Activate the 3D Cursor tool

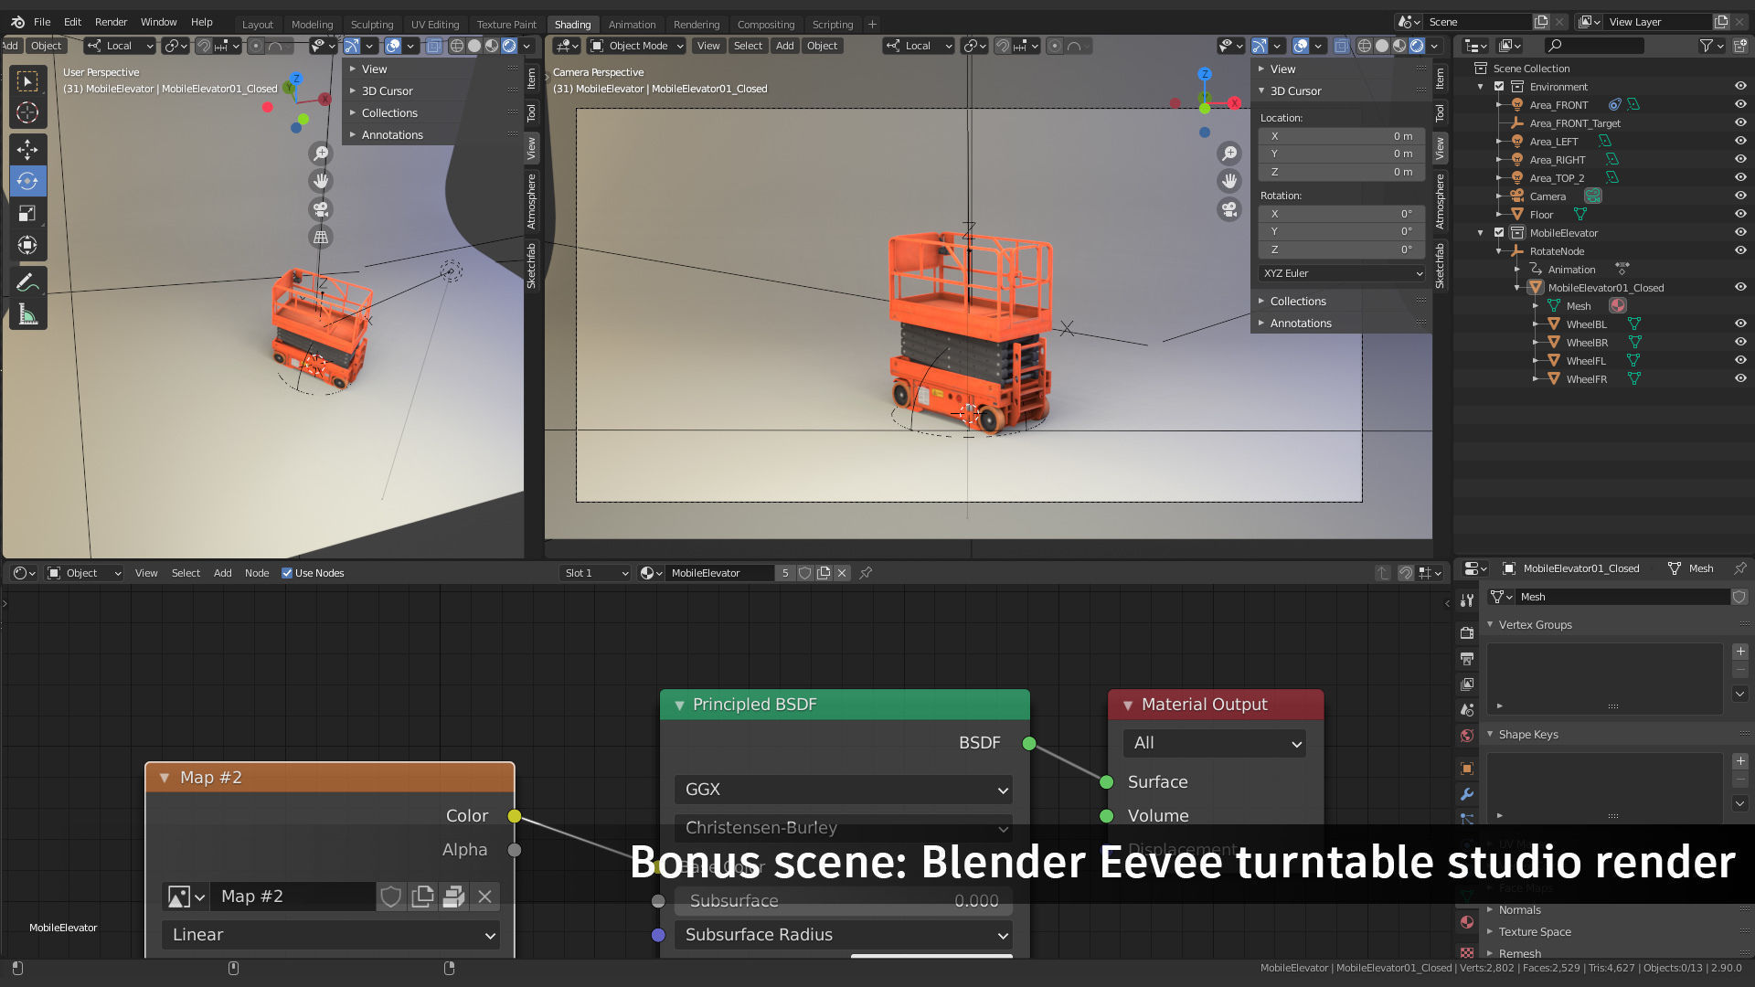point(27,113)
